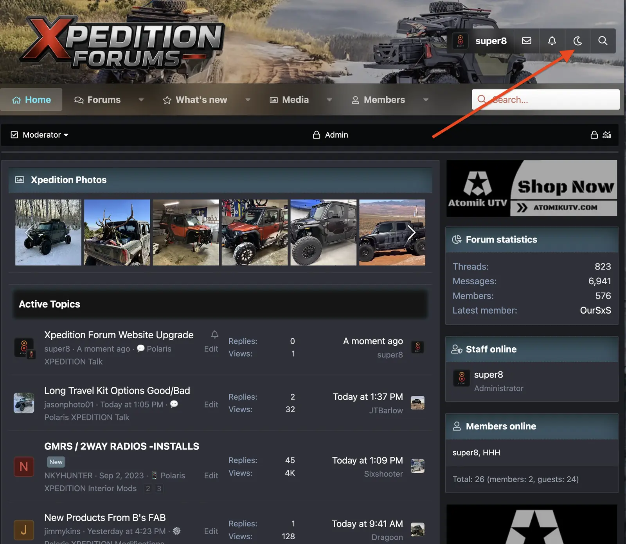Screen dimensions: 626x544
Task: View NKYHUNTER's profile link
Action: [x=68, y=476]
